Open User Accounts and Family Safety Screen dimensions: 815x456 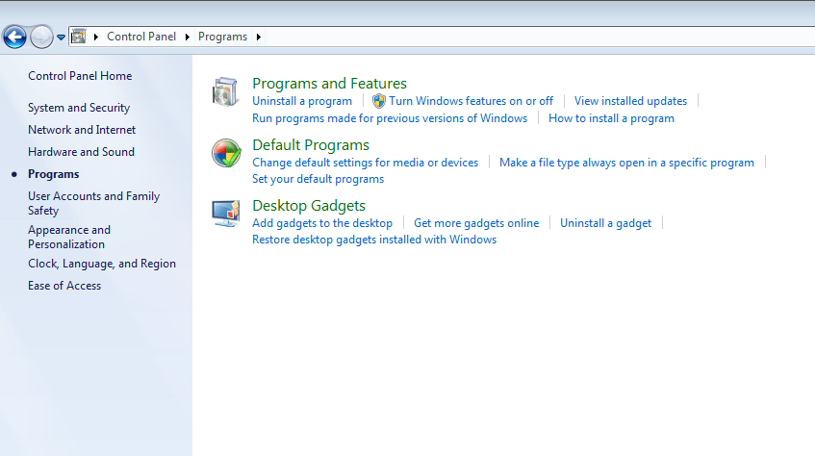click(94, 203)
